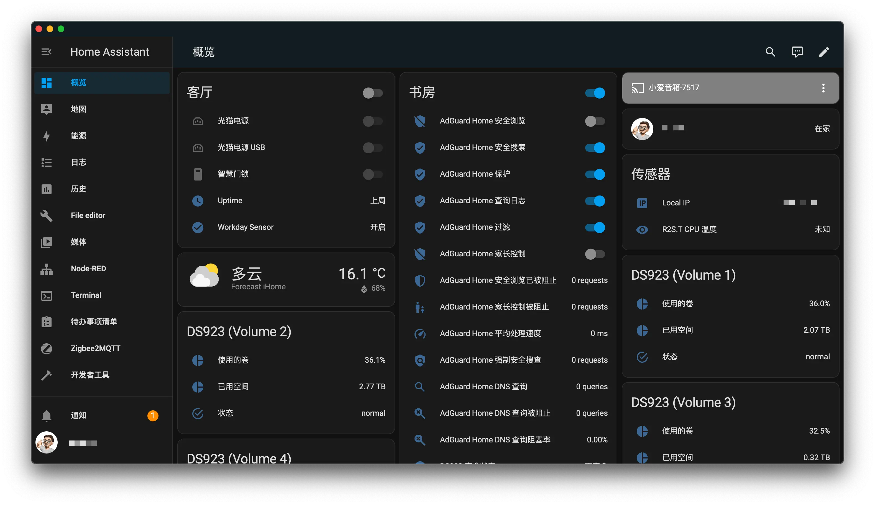Viewport: 875px width, 505px height.
Task: Click the weather cloudy icon
Action: [x=204, y=276]
